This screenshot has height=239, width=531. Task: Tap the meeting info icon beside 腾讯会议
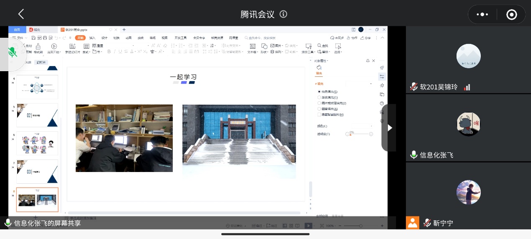pyautogui.click(x=283, y=14)
